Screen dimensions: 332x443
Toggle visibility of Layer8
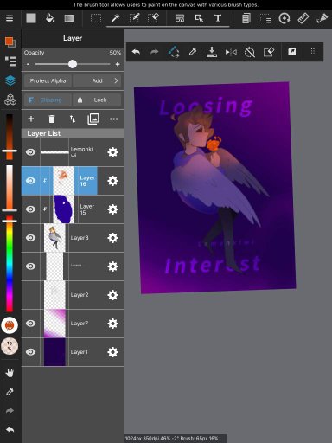[x=30, y=238]
